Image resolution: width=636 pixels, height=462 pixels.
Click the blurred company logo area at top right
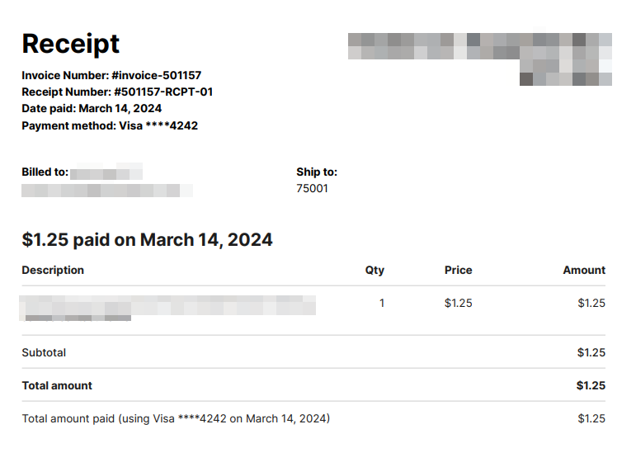[480, 59]
